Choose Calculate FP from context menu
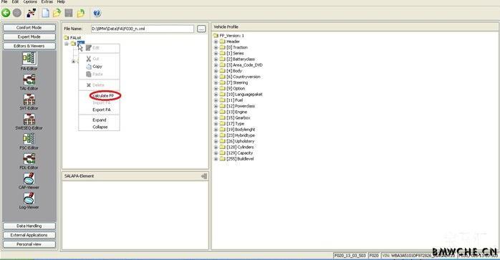The height and width of the screenshot is (260, 500). 103,96
